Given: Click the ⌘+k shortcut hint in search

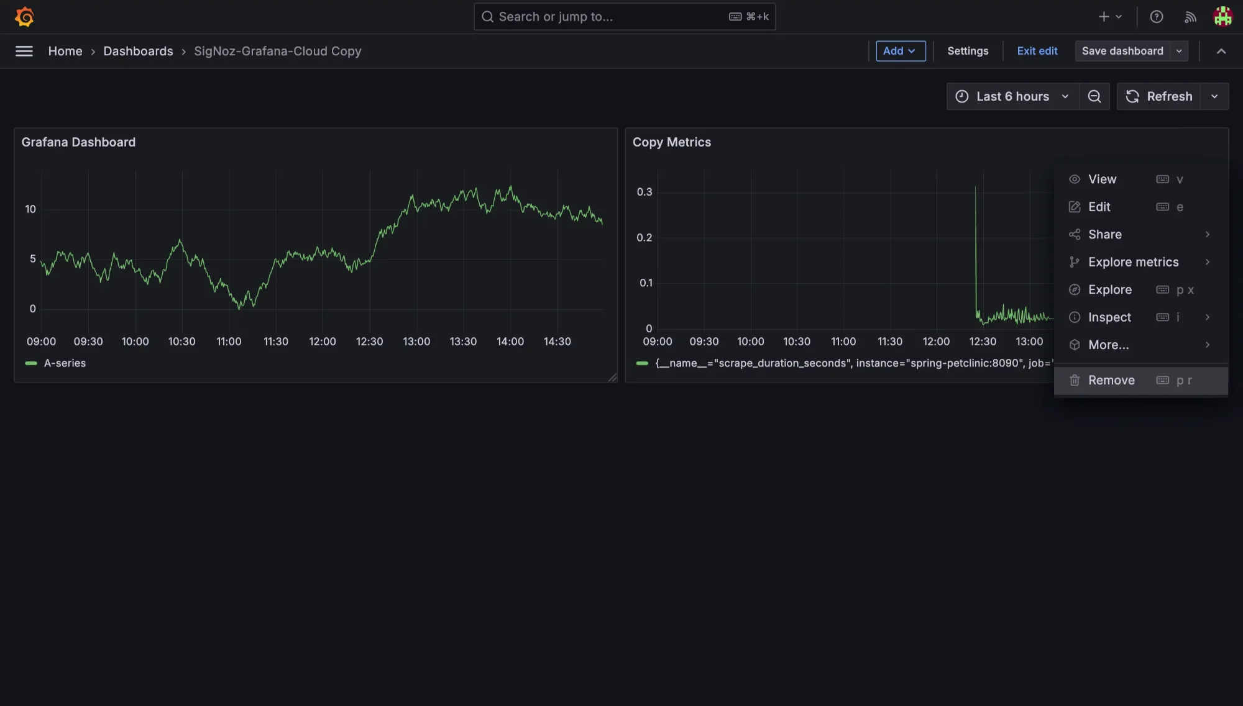Looking at the screenshot, I should [x=749, y=17].
